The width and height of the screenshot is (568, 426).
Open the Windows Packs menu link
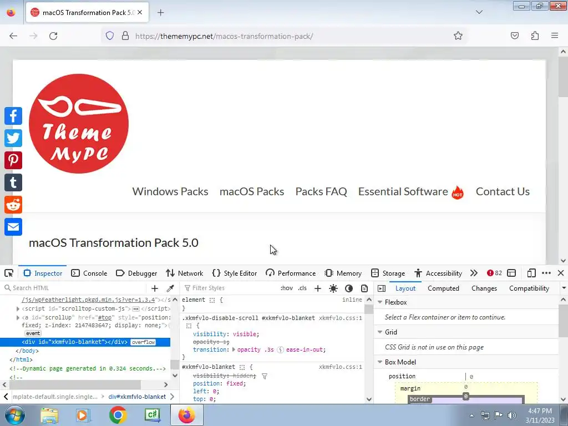coord(170,191)
